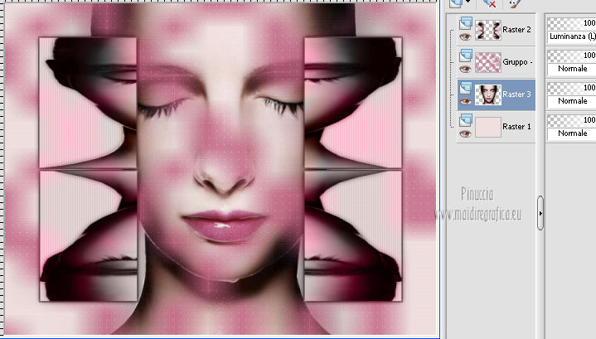Screen dimensions: 596x339
Task: Click the New Layer icon in layers toolbar
Action: coord(456,3)
